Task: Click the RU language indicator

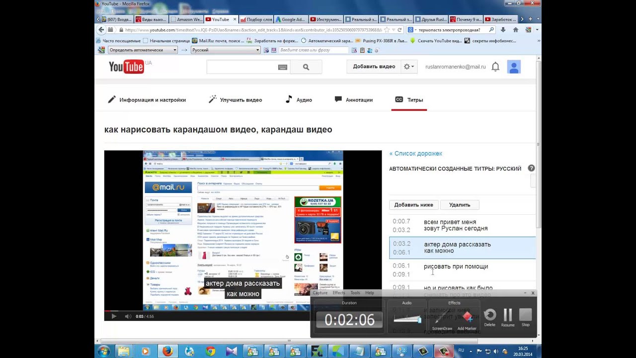Action: 461,351
